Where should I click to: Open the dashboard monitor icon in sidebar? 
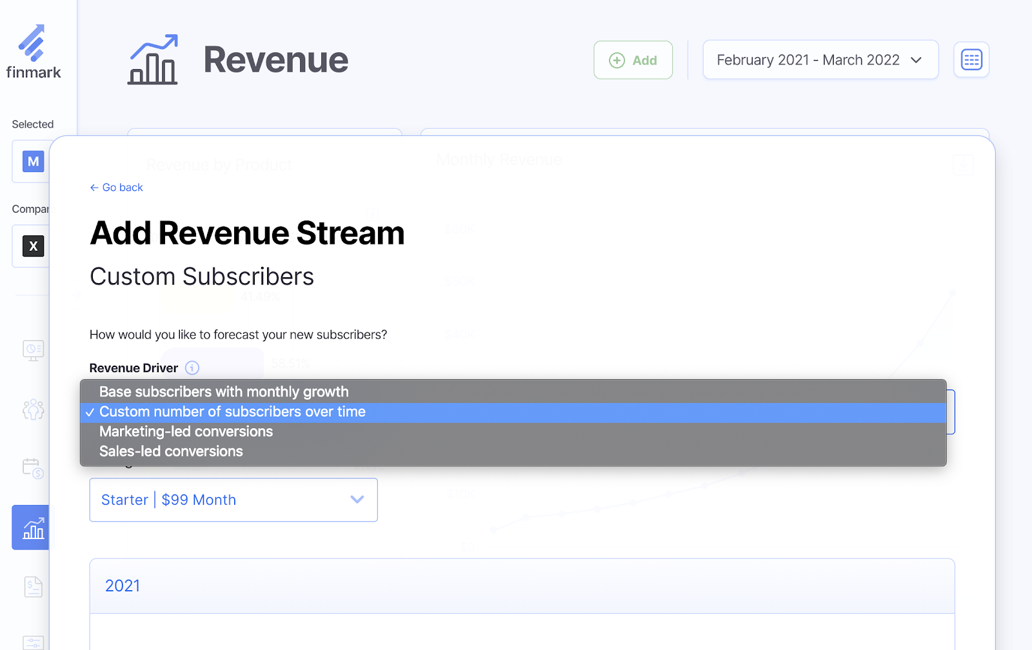pyautogui.click(x=33, y=350)
